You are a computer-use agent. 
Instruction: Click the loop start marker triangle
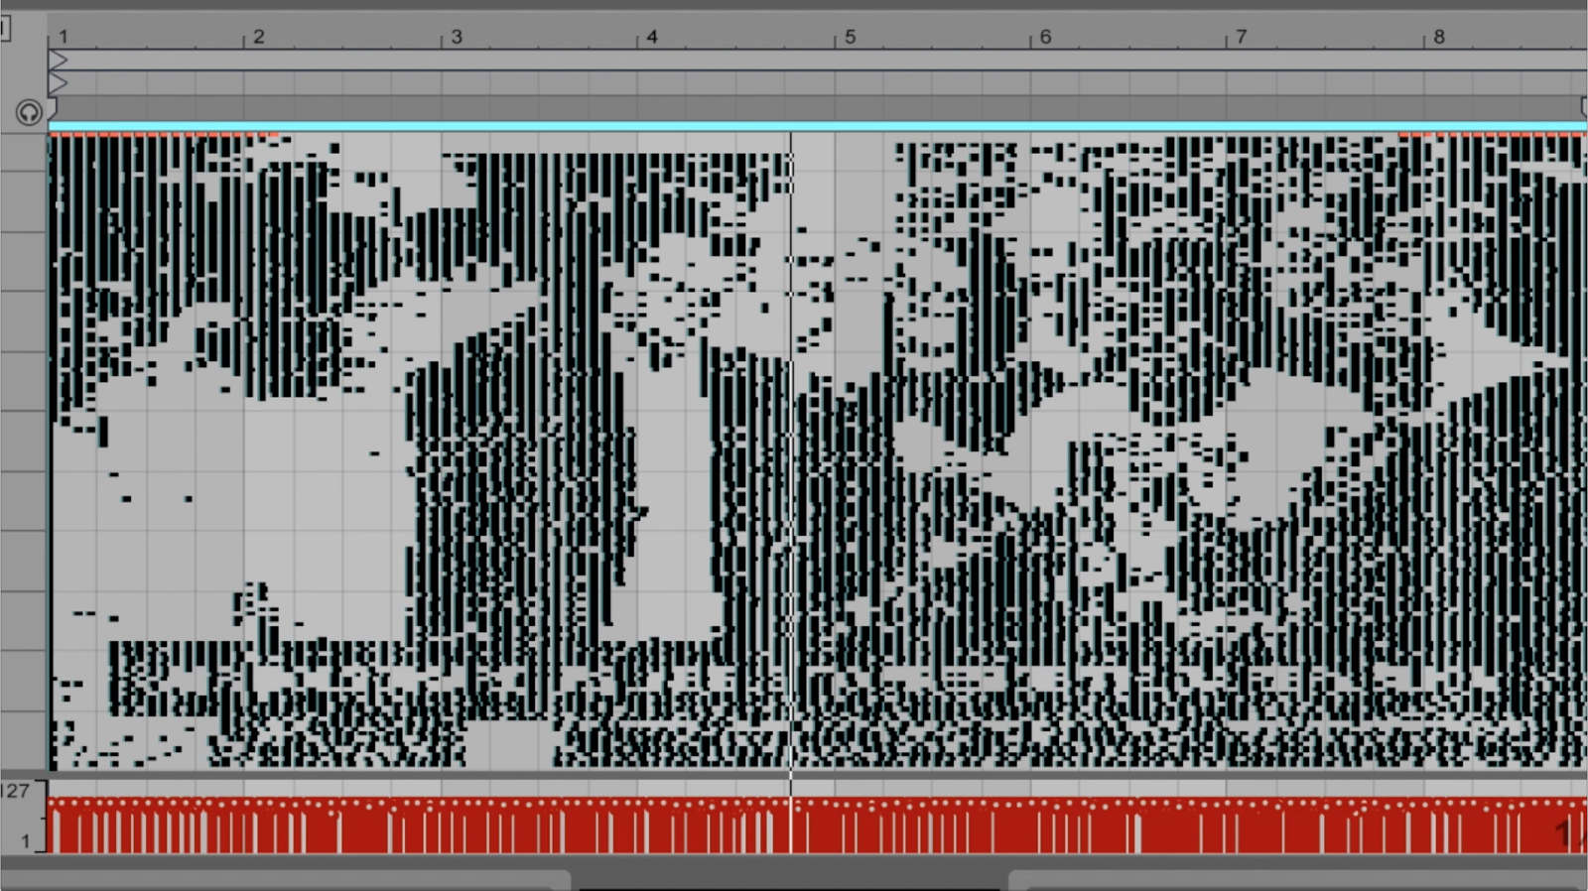(x=58, y=83)
